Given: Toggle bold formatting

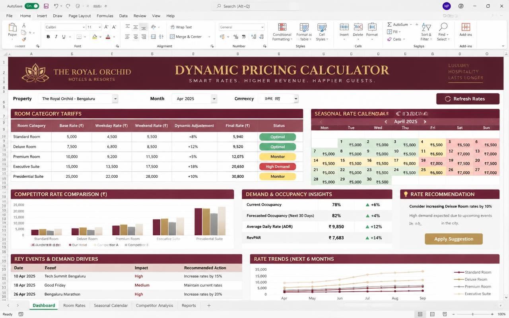Looking at the screenshot, I should click(x=49, y=37).
